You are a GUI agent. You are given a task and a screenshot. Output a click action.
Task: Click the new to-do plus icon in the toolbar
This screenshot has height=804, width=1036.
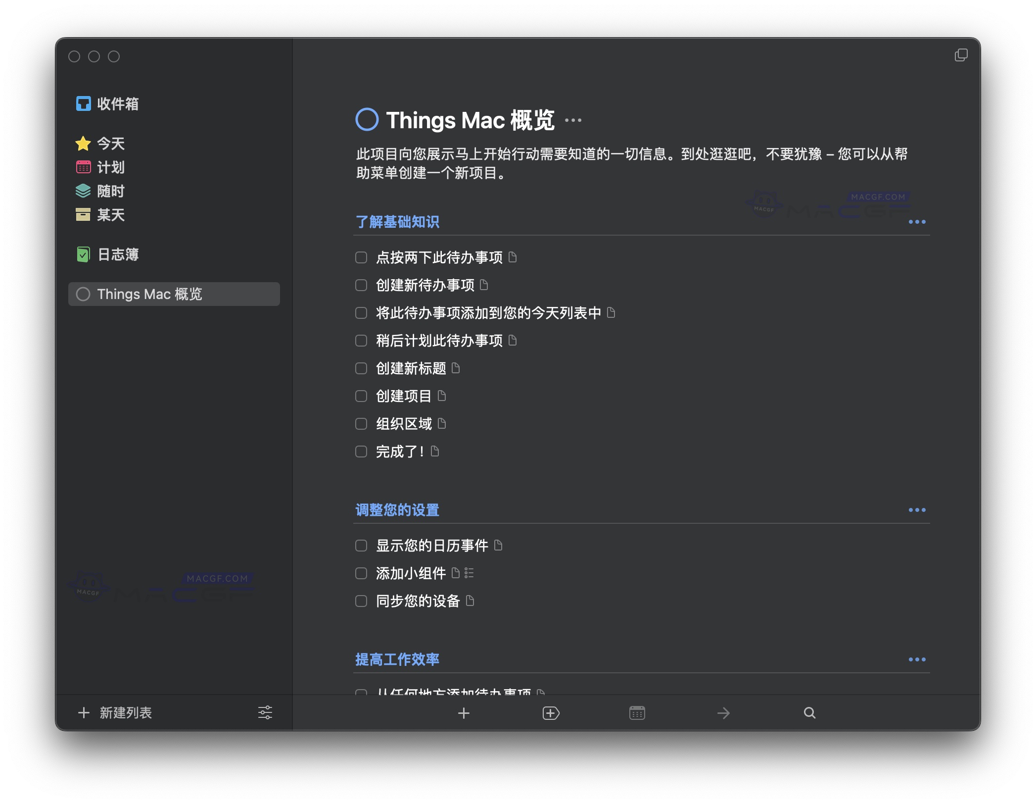click(x=464, y=713)
